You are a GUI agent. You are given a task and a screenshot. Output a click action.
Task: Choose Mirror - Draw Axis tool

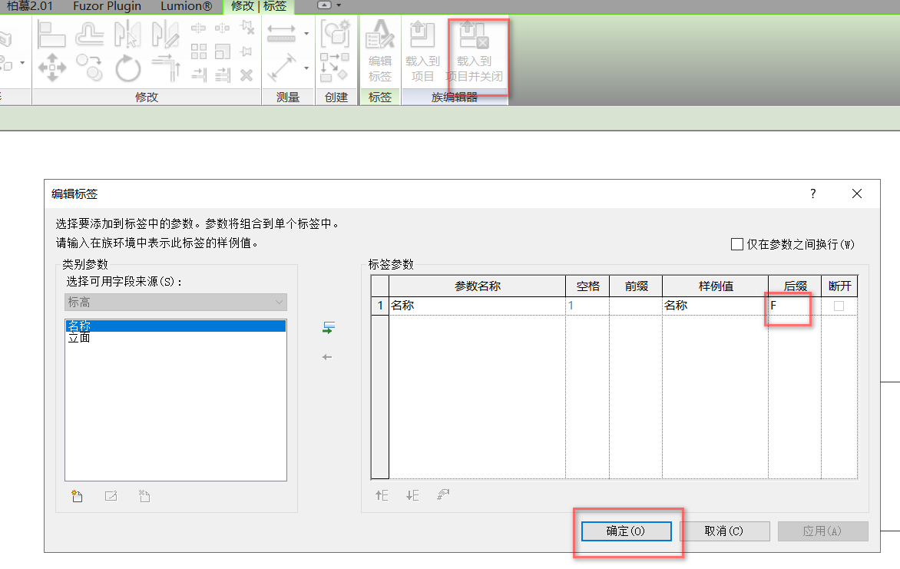(165, 34)
